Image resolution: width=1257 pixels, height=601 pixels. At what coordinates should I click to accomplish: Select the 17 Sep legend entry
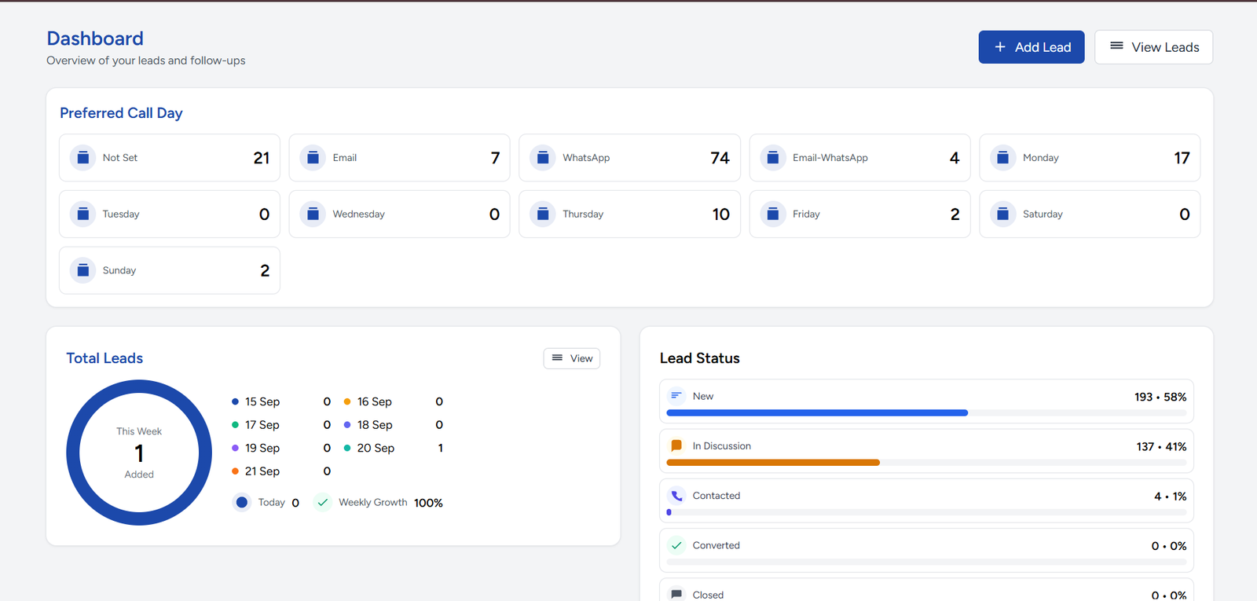tap(281, 425)
